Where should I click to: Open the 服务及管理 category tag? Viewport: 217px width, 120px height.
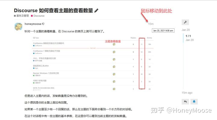21,16
